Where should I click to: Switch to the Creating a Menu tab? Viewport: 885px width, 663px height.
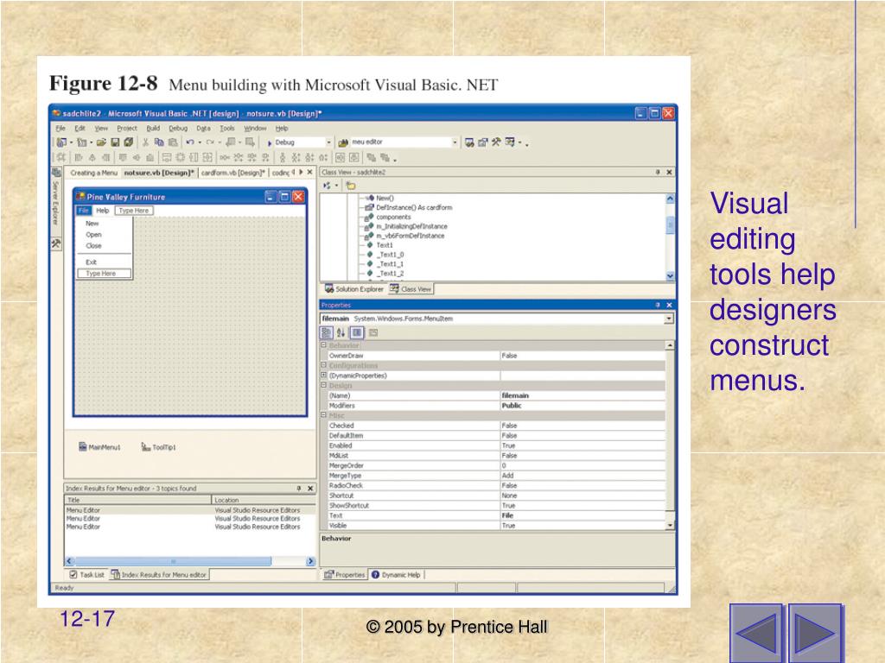pos(93,173)
